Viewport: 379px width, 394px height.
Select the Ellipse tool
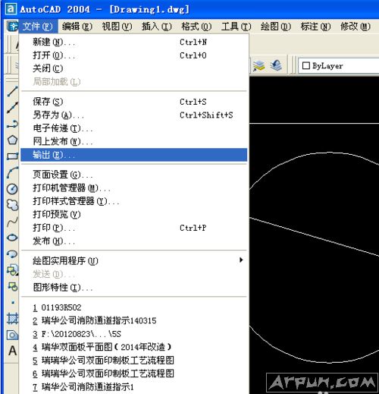[12, 238]
